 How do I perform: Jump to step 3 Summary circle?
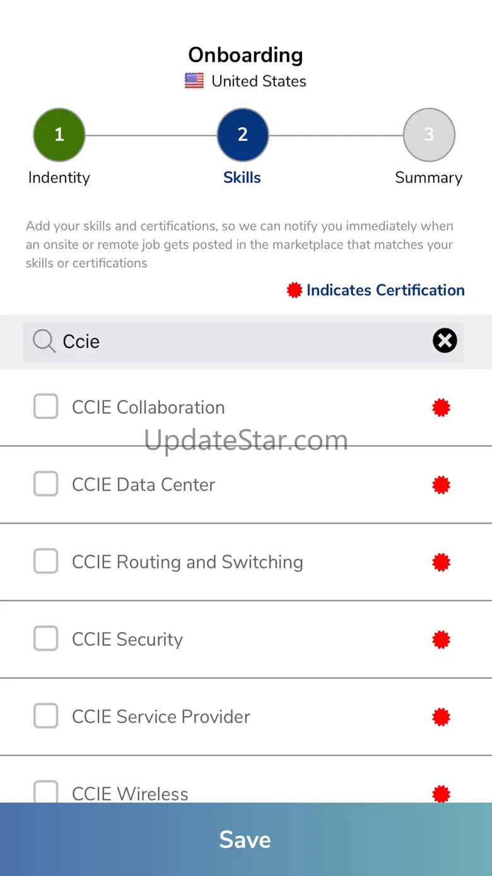(x=429, y=135)
